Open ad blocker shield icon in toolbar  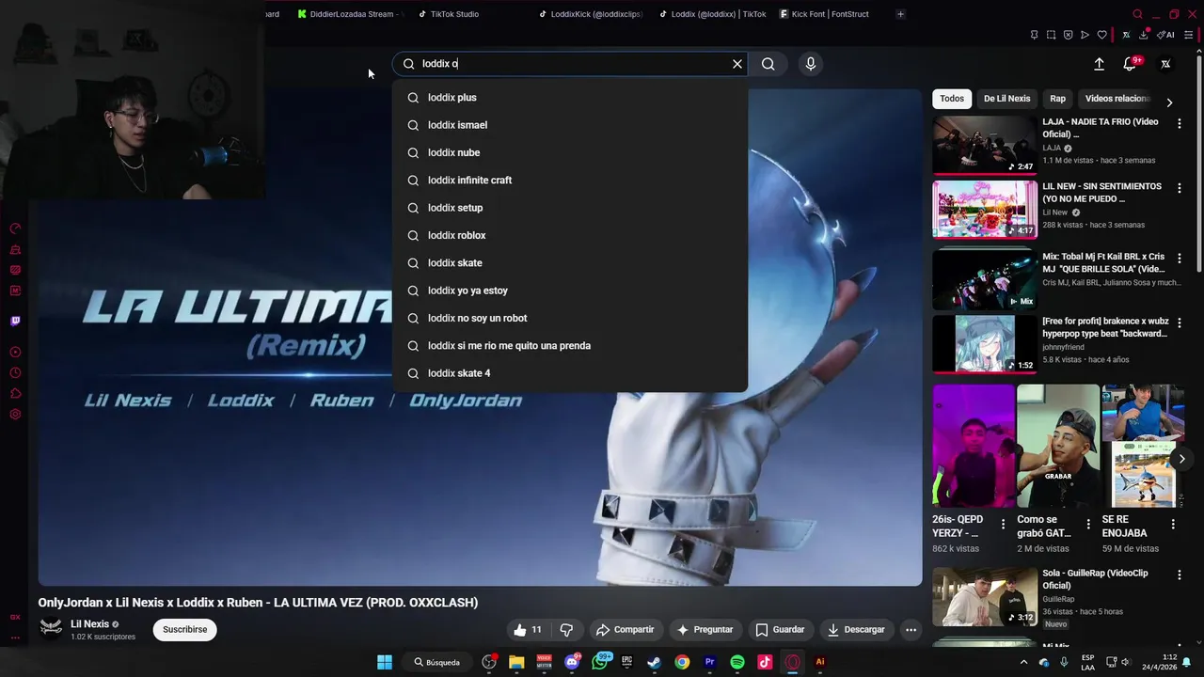1068,35
